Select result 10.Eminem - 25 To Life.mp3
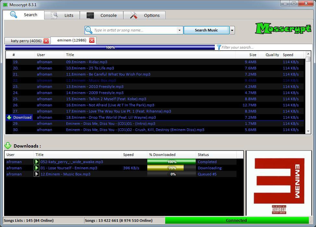The width and height of the screenshot is (316, 227). point(154,68)
